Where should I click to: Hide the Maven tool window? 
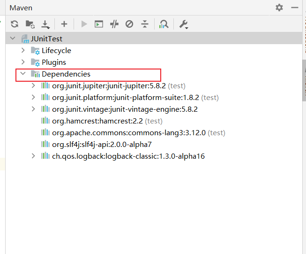tap(294, 8)
